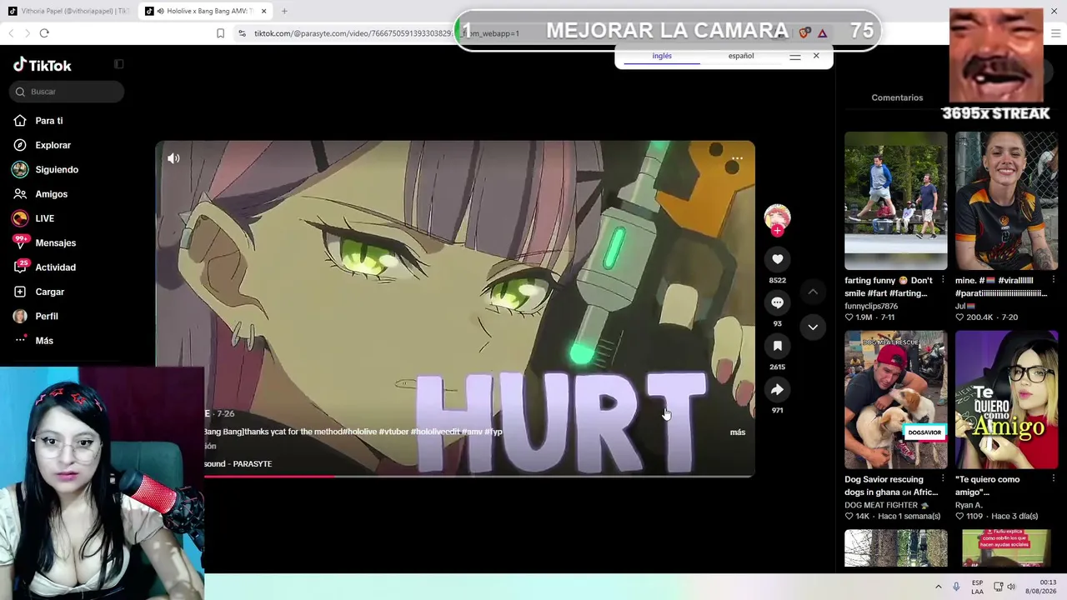This screenshot has height=600, width=1067.
Task: Switch to the Comentarios tab
Action: [897, 97]
